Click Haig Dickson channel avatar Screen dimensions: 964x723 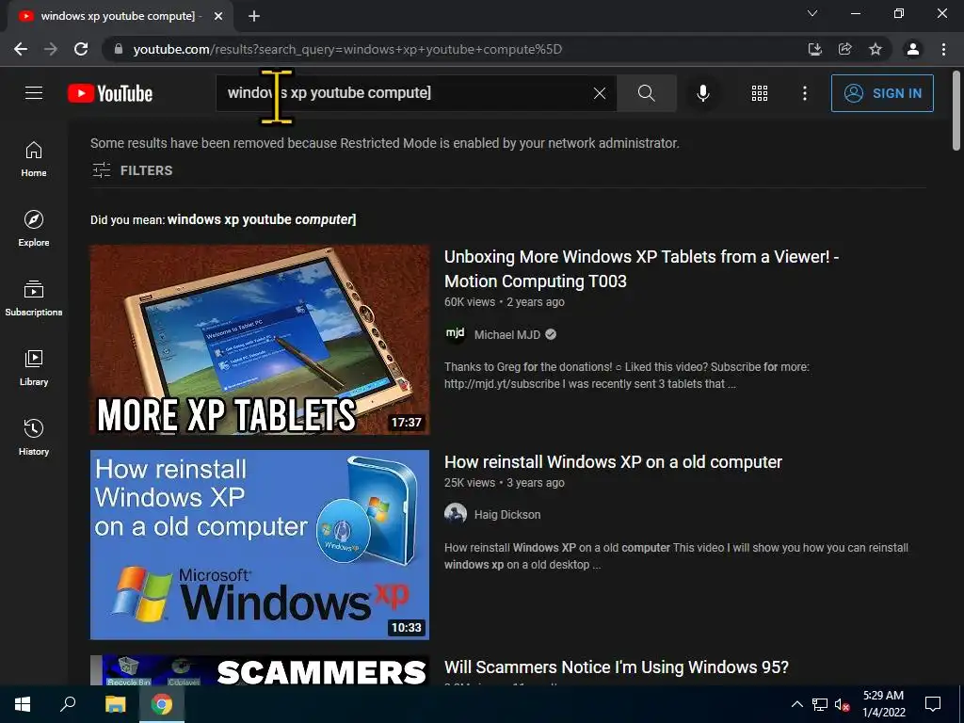pos(455,514)
